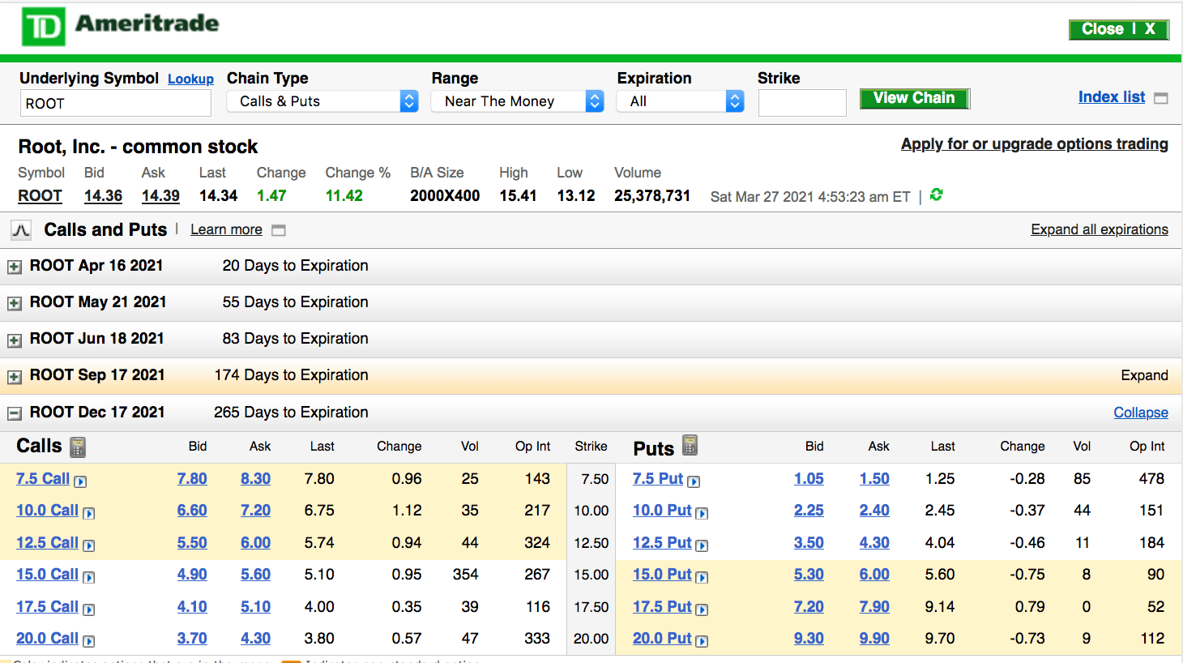Click inside the Strike input field
Image resolution: width=1183 pixels, height=663 pixels.
[801, 103]
